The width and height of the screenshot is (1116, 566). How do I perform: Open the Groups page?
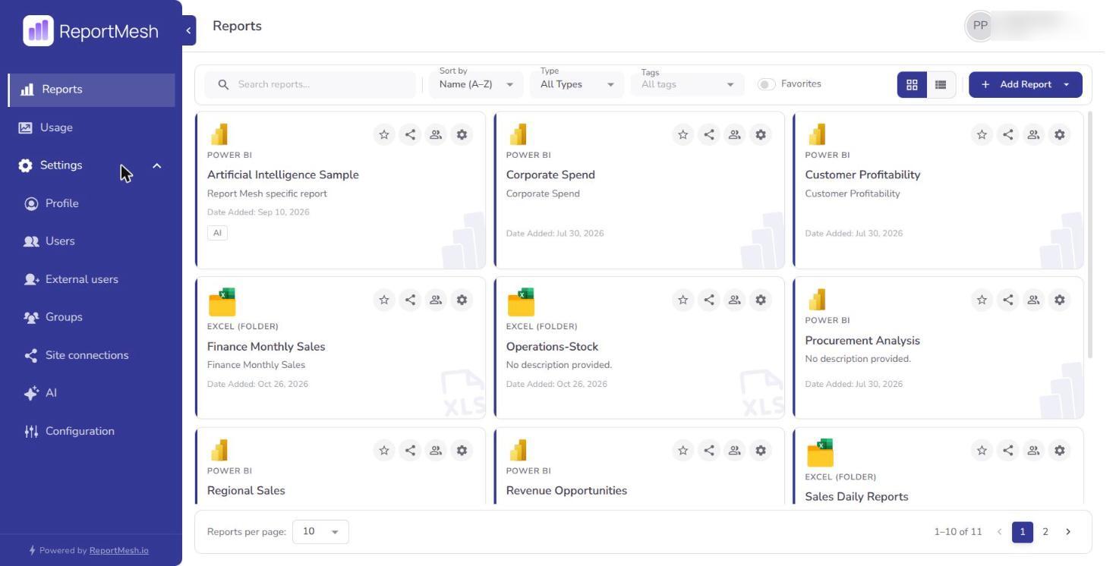[91, 317]
